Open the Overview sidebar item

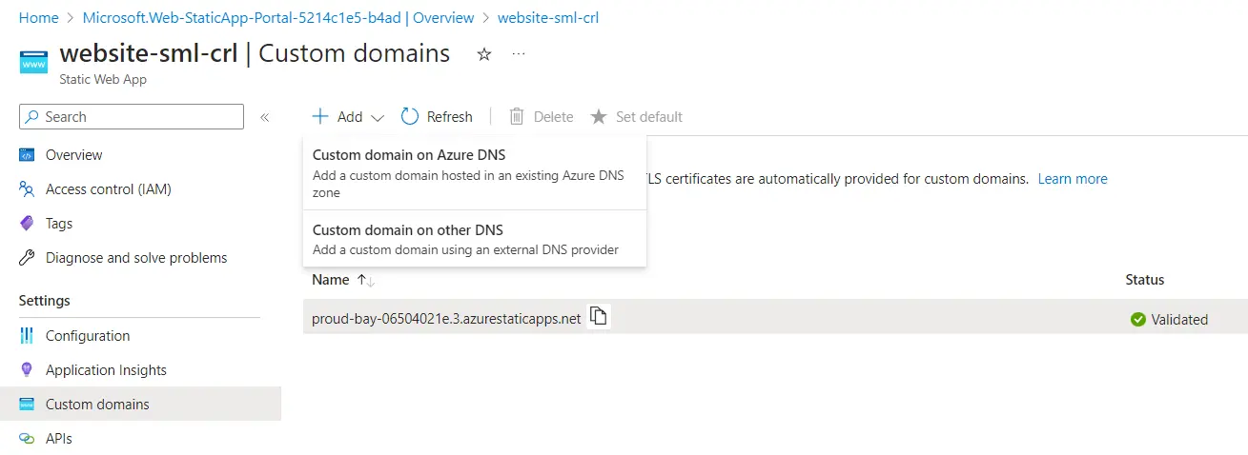[x=73, y=155]
